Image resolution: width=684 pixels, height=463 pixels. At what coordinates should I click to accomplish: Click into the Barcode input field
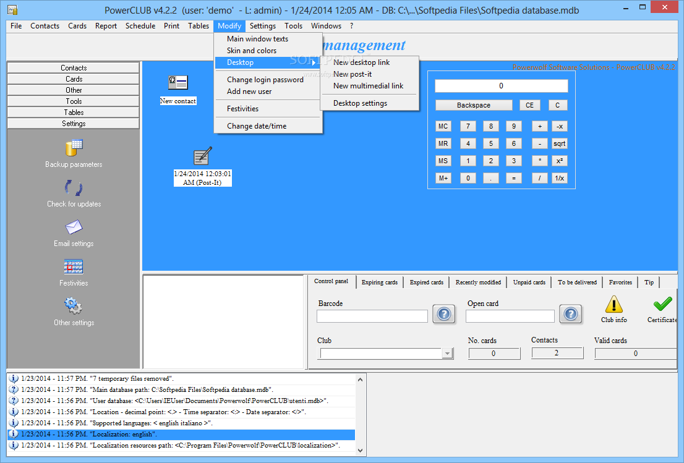click(x=372, y=316)
